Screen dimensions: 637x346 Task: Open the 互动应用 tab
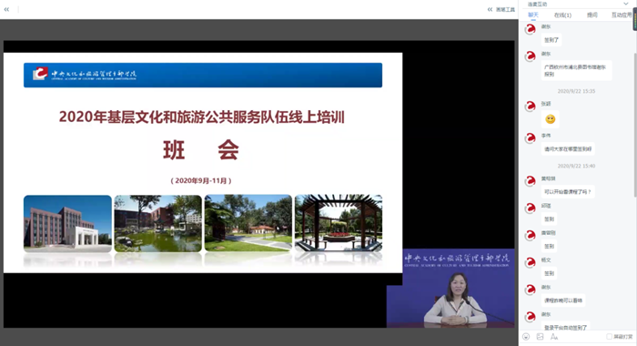pyautogui.click(x=622, y=15)
